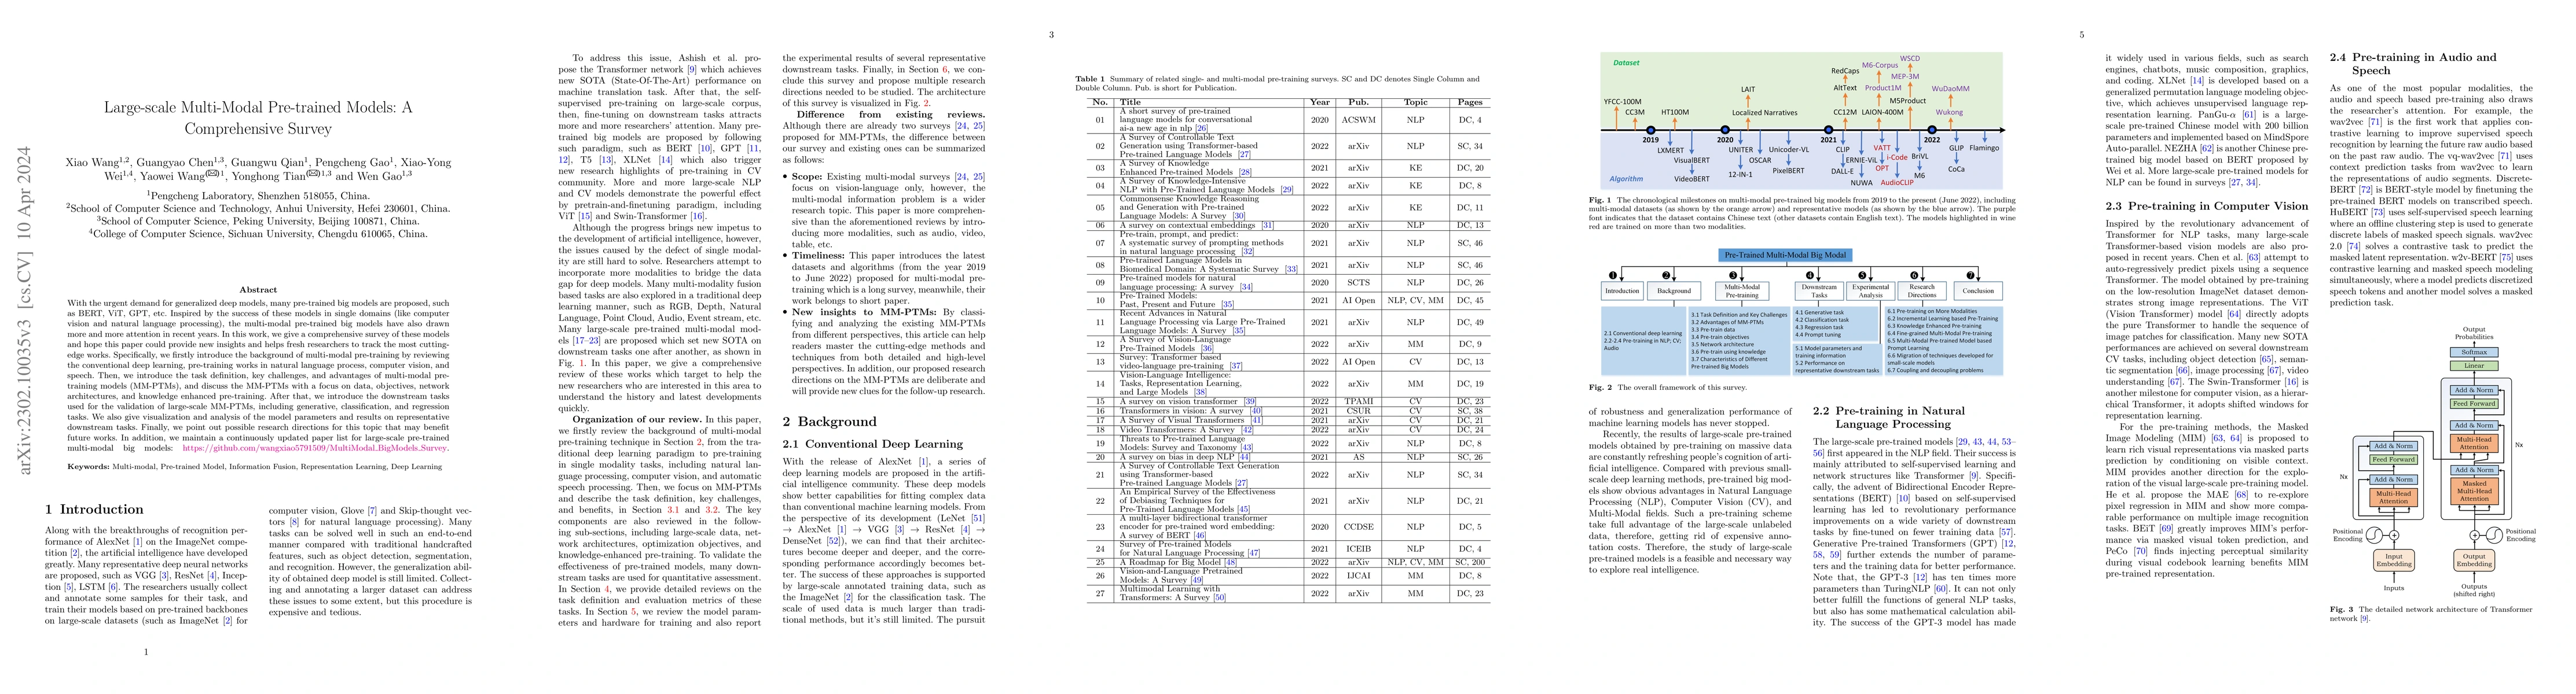Select the 'Abstract' heading
This screenshot has height=694, width=2576.
point(258,290)
